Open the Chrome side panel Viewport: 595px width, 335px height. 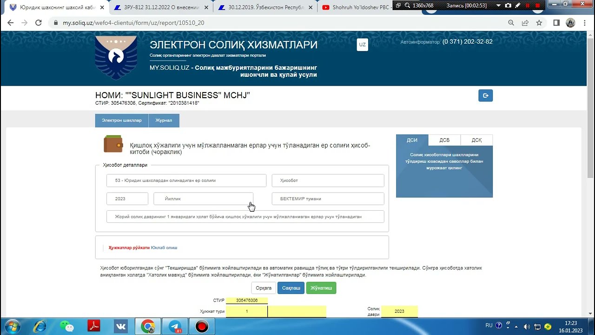pos(556,23)
